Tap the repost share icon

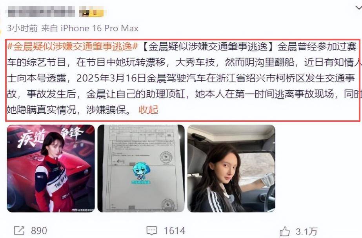click(19, 231)
